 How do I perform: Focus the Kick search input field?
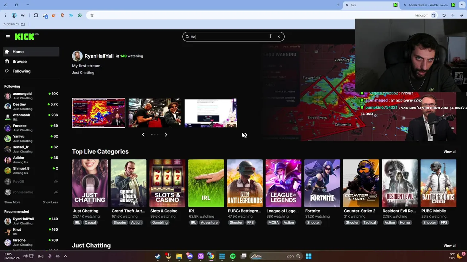click(x=233, y=37)
